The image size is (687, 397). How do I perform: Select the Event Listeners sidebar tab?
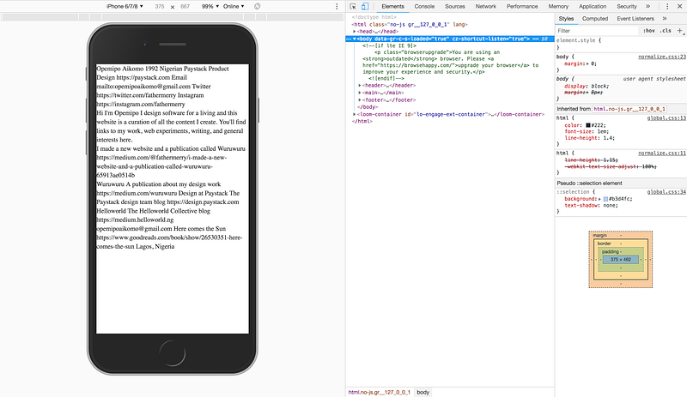[x=635, y=19]
